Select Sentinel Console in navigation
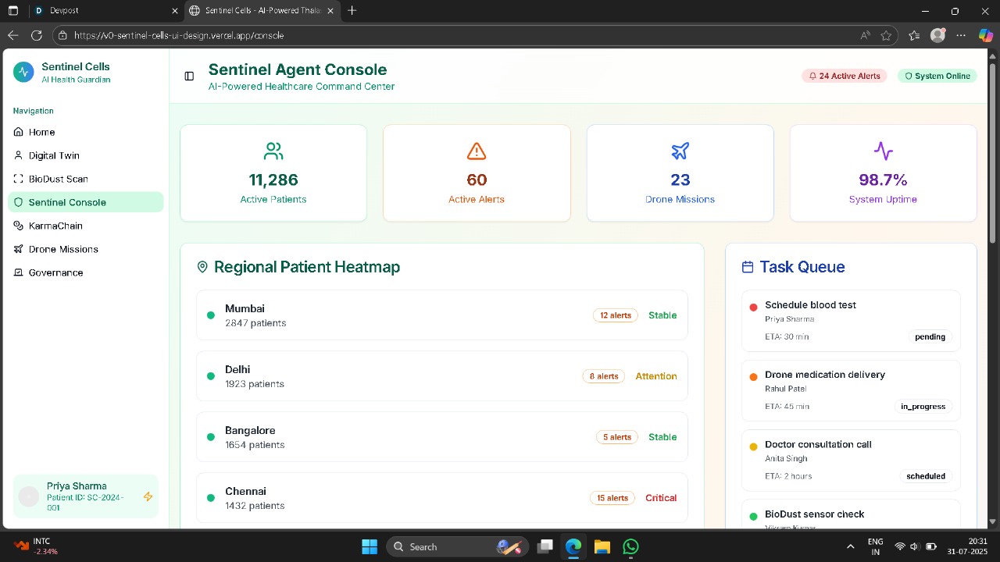Image resolution: width=1000 pixels, height=562 pixels. coord(86,202)
